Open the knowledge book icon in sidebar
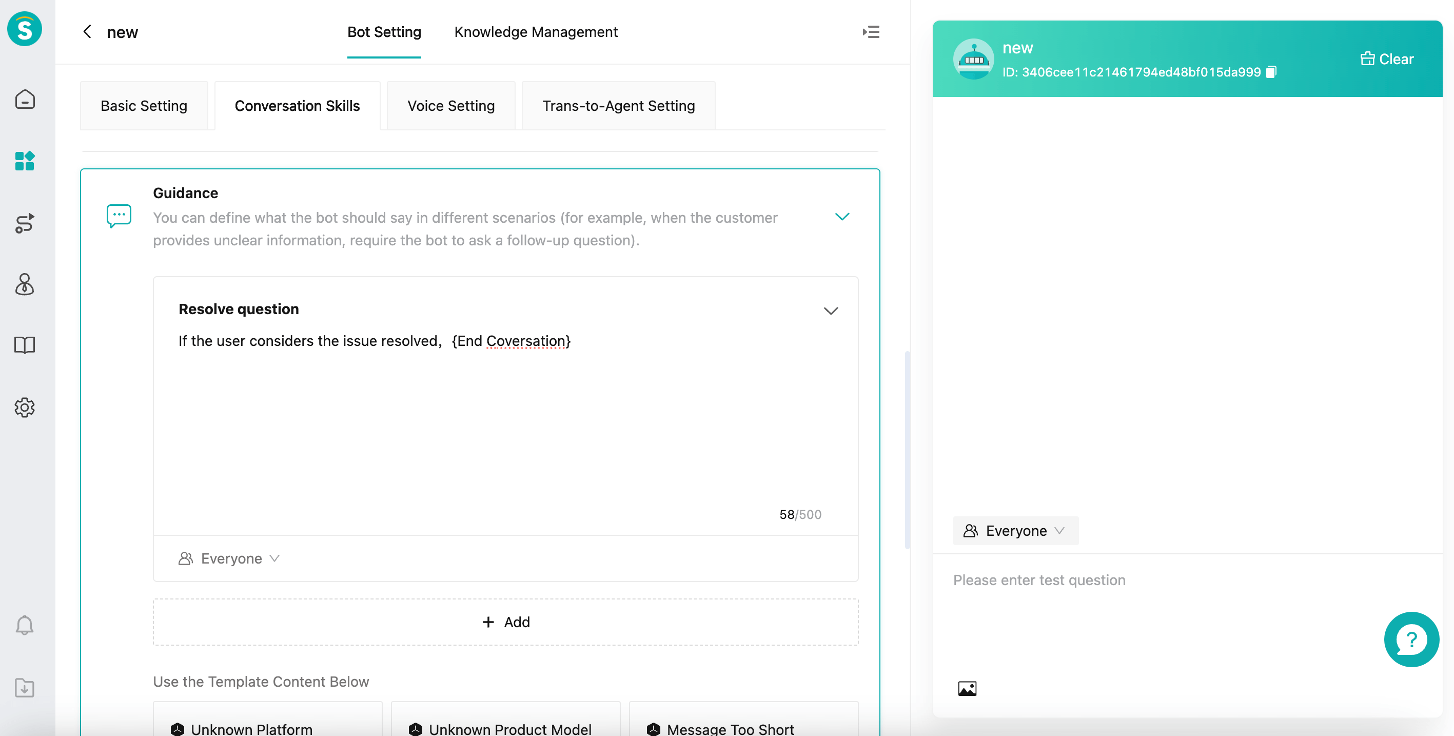This screenshot has height=736, width=1454. 25,345
